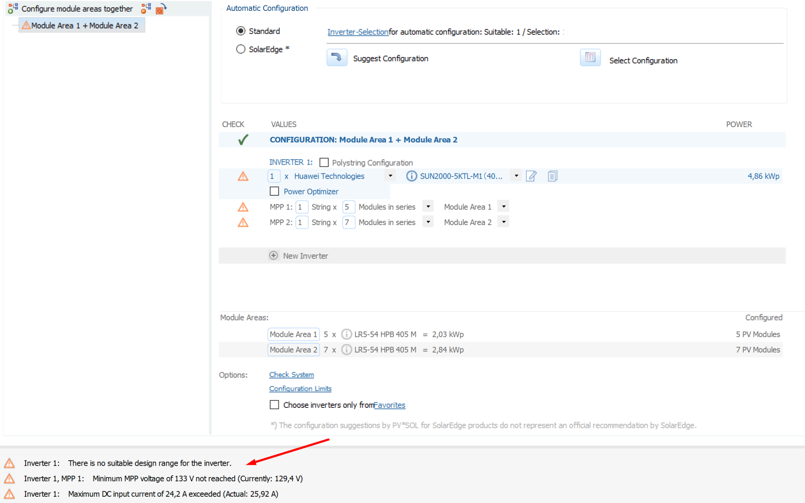The image size is (805, 503).
Task: Click the add module areas icon (green plus)
Action: pos(13,8)
